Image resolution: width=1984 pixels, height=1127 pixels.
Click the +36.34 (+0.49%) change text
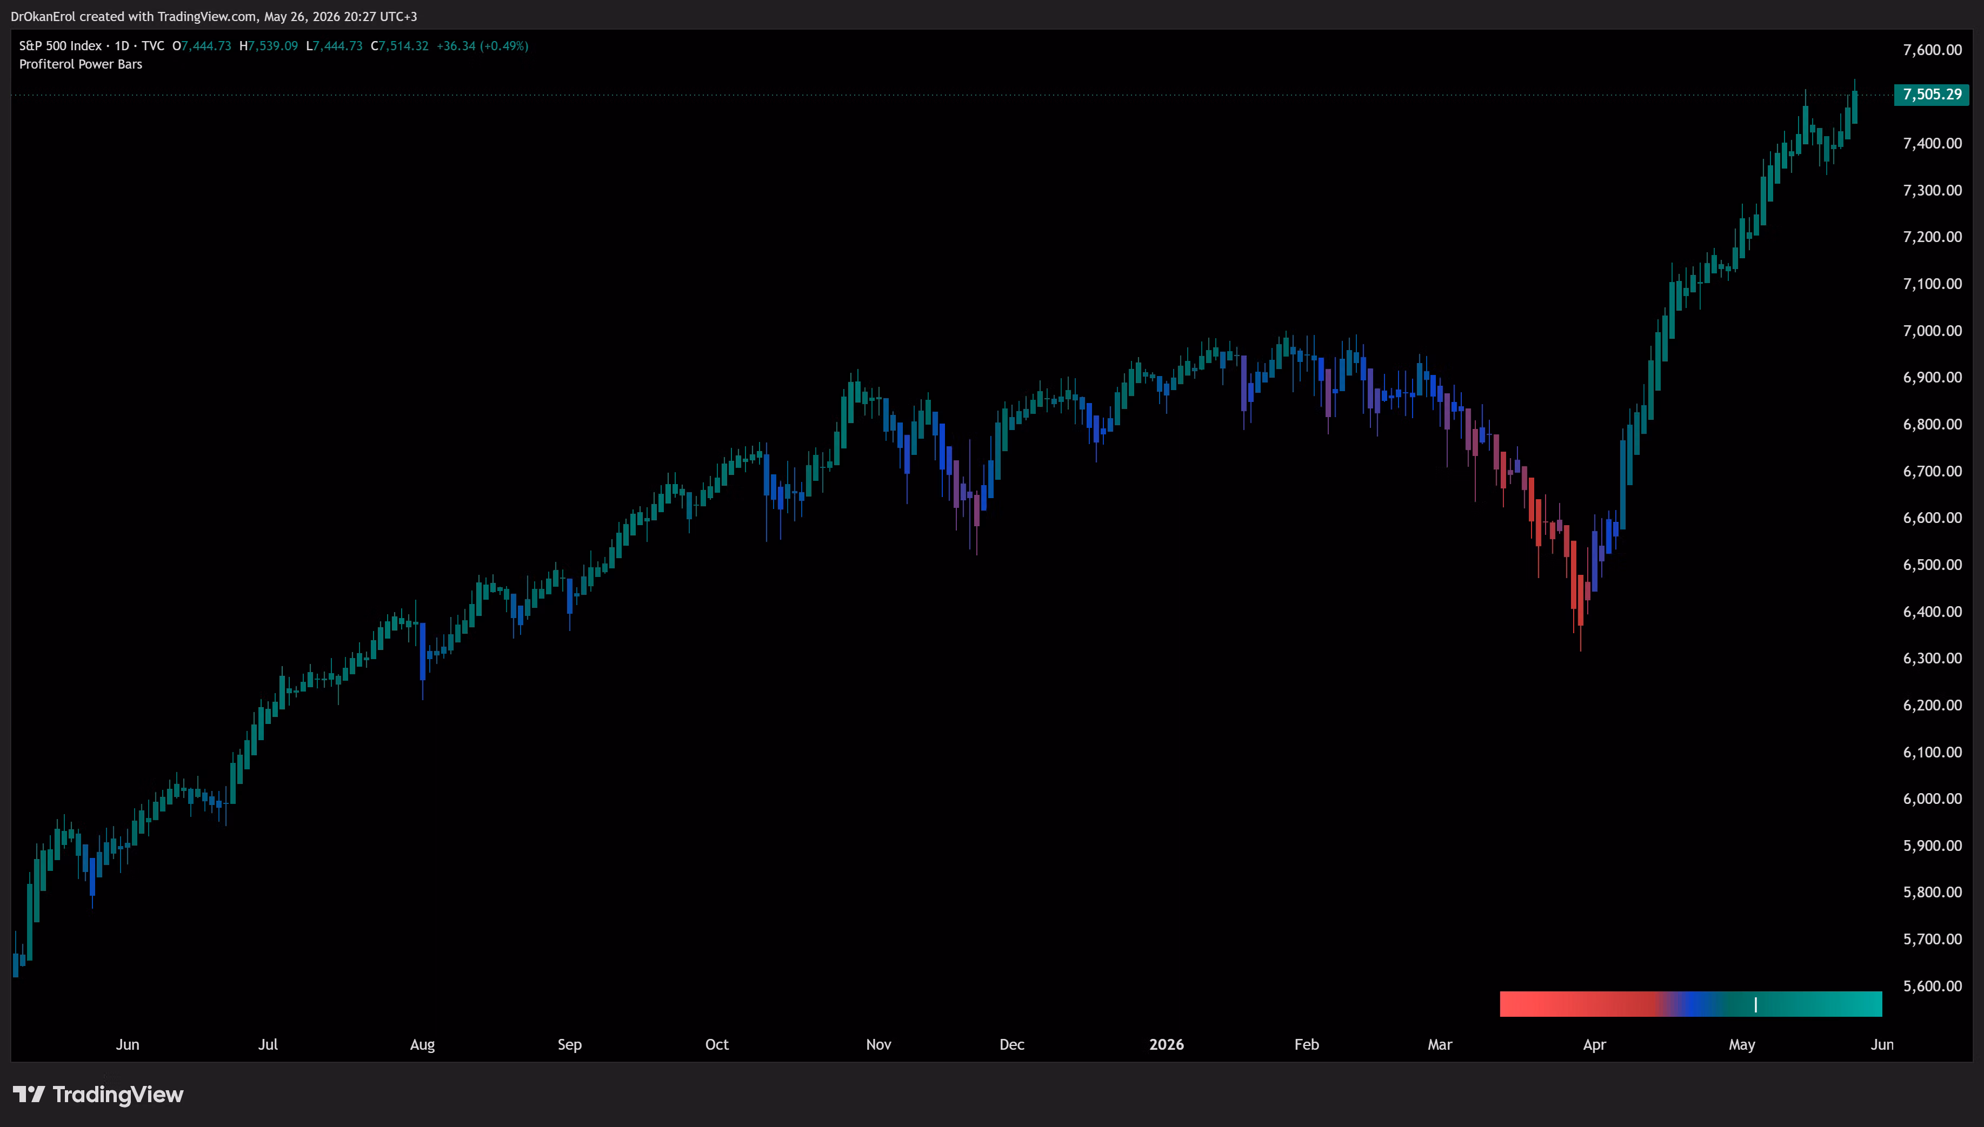482,46
